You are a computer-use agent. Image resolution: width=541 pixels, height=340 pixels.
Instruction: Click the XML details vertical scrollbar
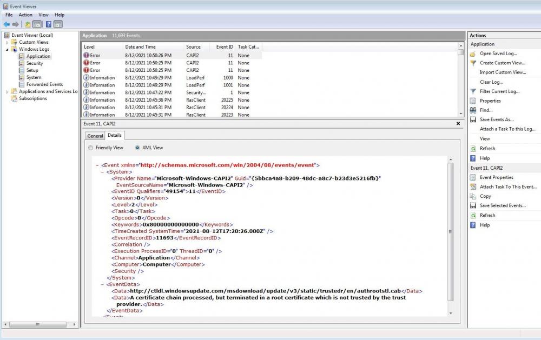(451, 231)
